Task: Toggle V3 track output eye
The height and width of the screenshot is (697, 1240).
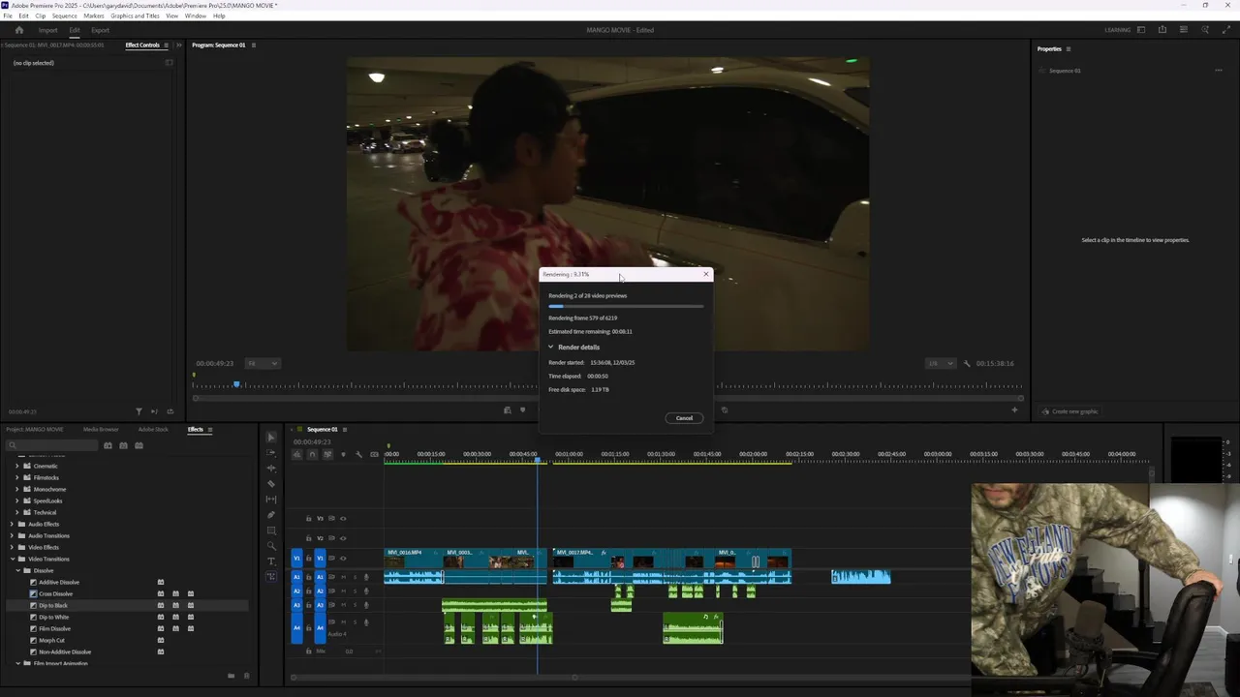Action: pos(342,519)
